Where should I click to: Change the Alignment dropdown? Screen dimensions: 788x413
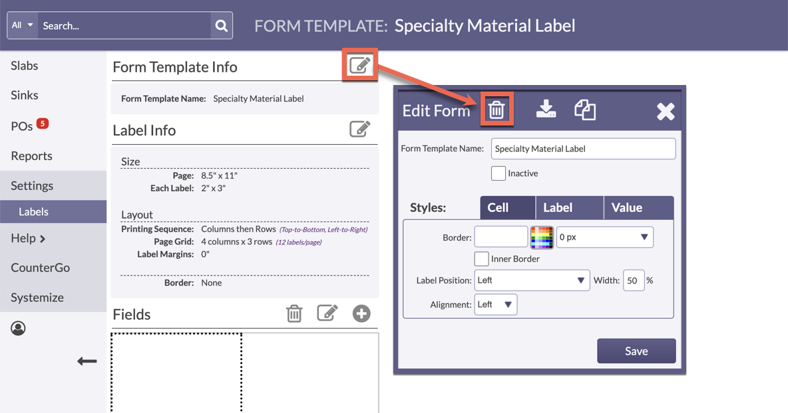tap(495, 304)
